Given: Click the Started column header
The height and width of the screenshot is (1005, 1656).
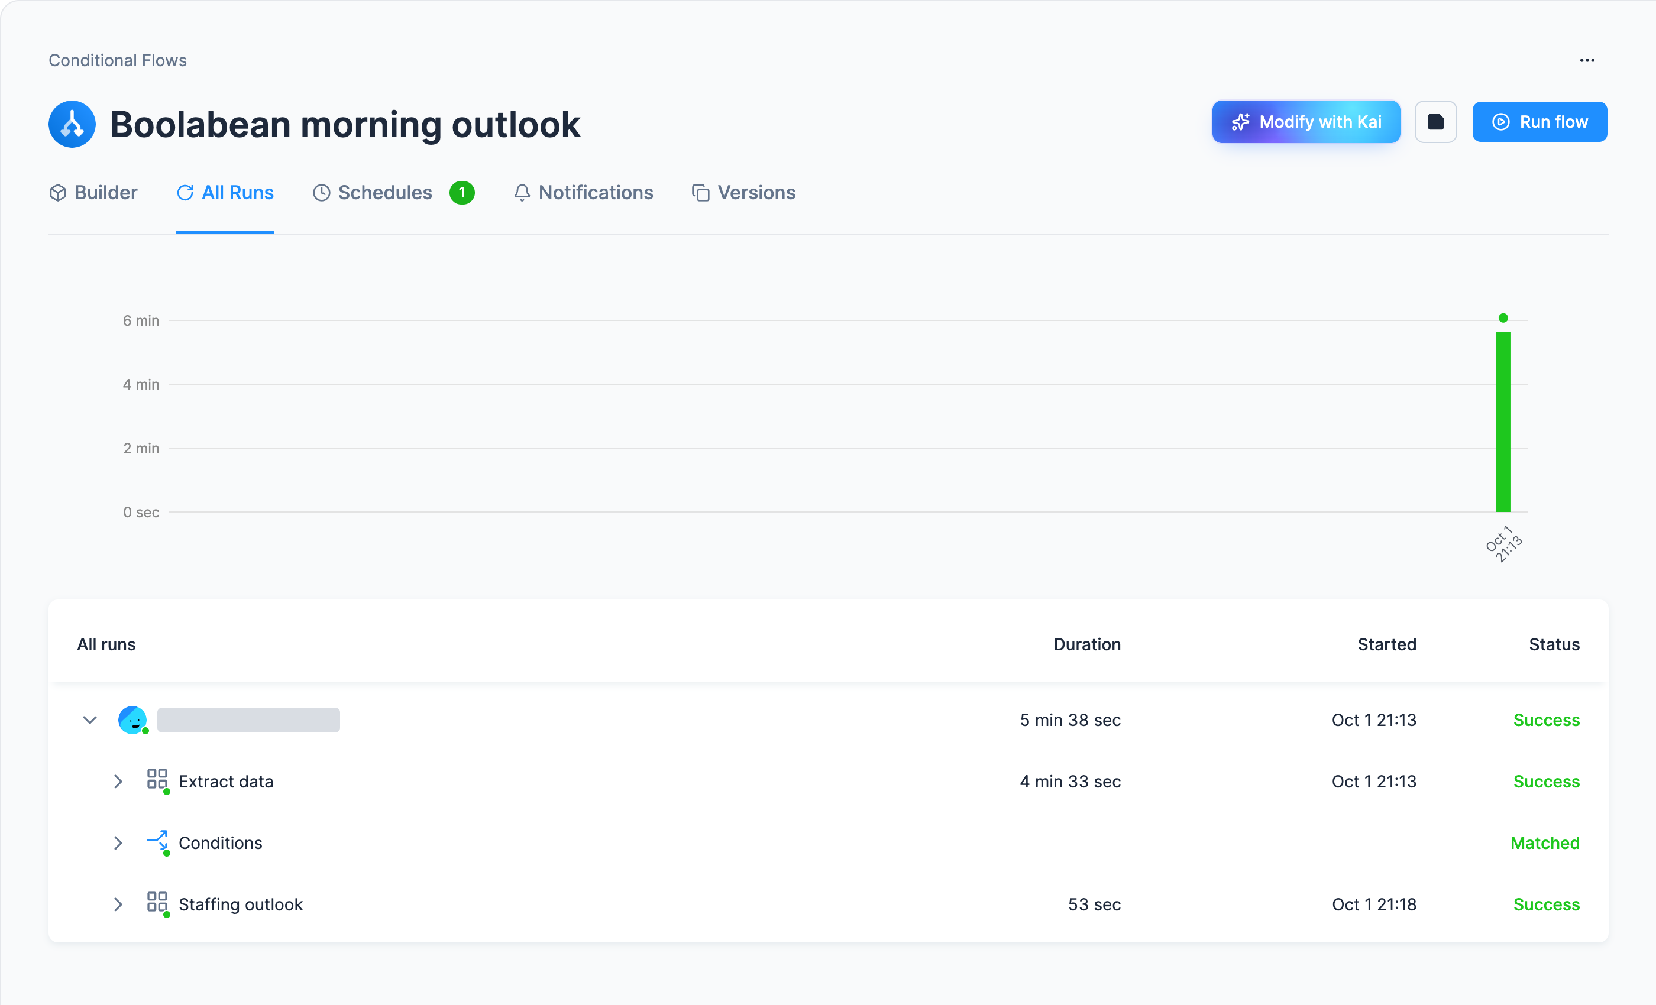Looking at the screenshot, I should (x=1386, y=644).
